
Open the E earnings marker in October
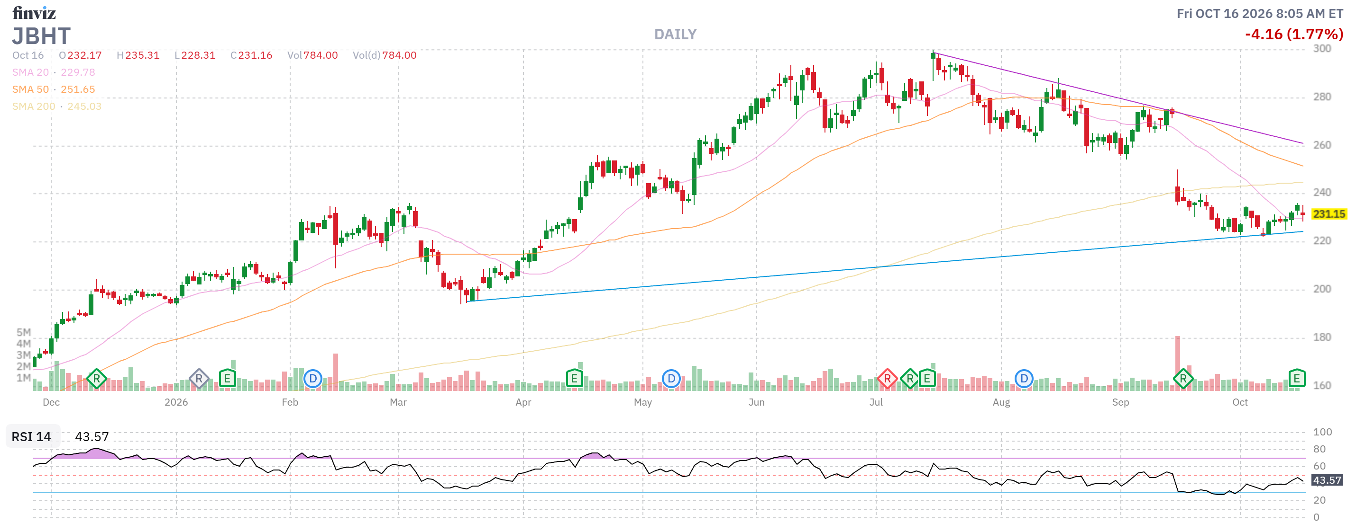pyautogui.click(x=1297, y=379)
